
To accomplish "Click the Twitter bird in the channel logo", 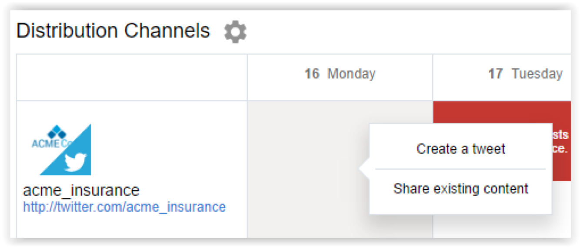I will [76, 162].
